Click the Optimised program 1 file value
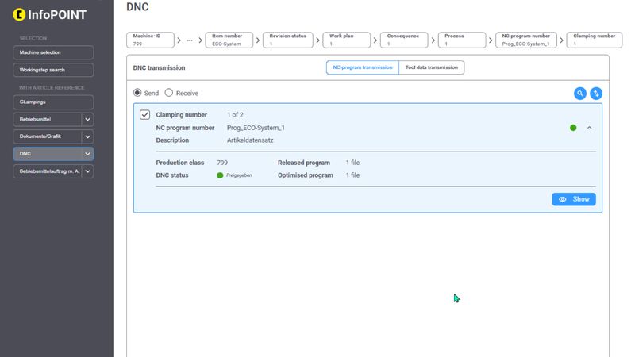 352,175
